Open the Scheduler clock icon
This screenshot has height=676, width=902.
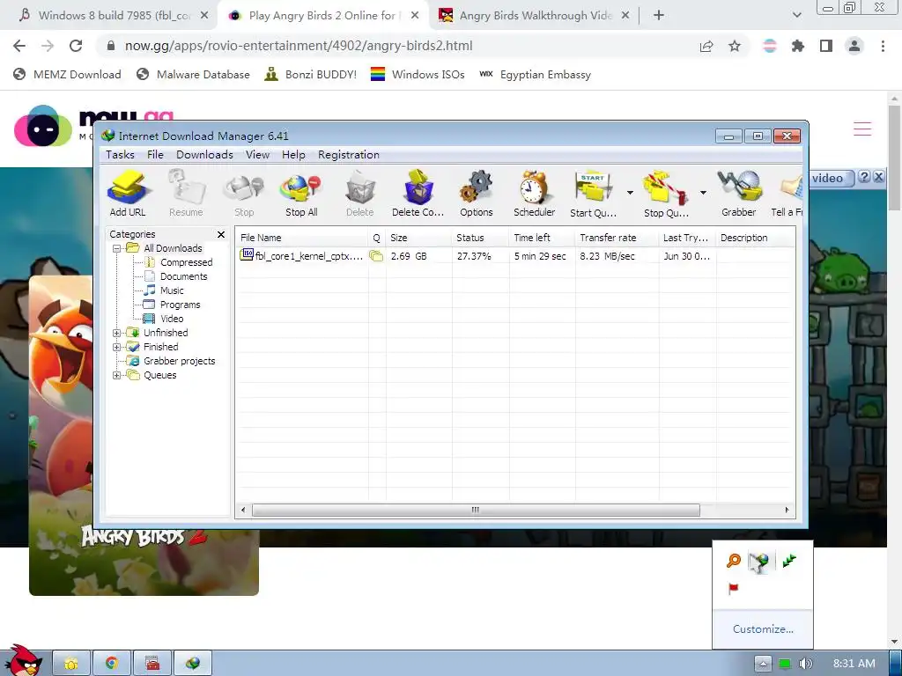pos(535,194)
